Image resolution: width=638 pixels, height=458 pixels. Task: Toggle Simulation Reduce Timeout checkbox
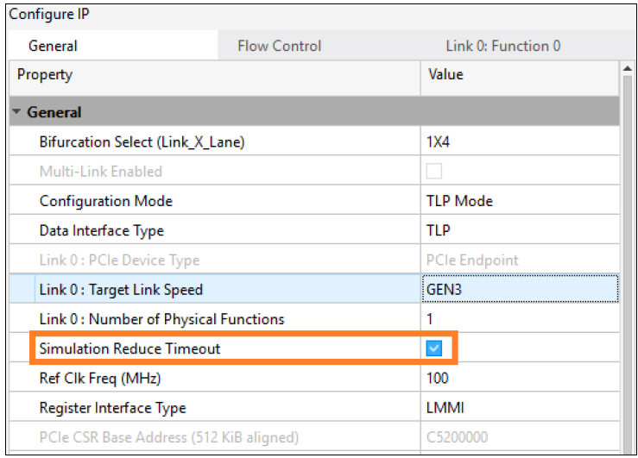[434, 348]
